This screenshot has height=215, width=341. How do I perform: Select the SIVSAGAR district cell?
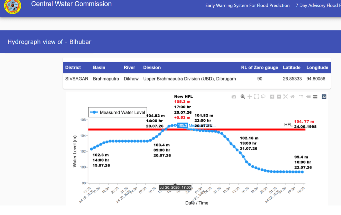click(77, 79)
